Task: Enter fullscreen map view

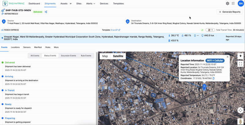Action: [x=241, y=64]
